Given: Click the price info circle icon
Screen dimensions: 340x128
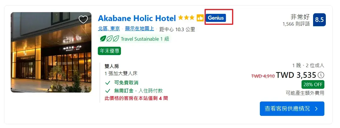Looking at the screenshot, I should pyautogui.click(x=321, y=75).
